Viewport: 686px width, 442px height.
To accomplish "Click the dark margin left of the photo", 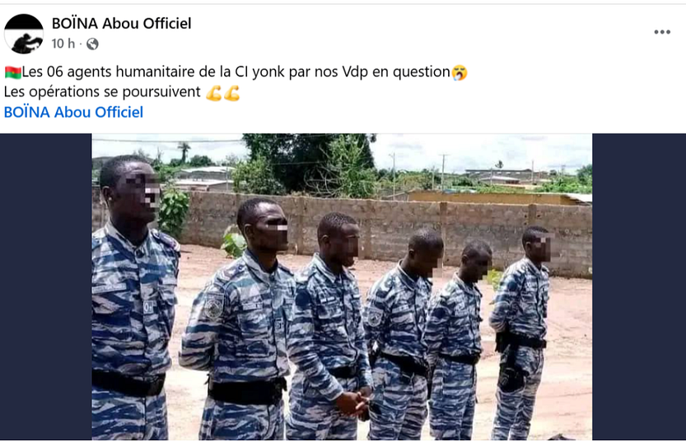I will (46, 286).
